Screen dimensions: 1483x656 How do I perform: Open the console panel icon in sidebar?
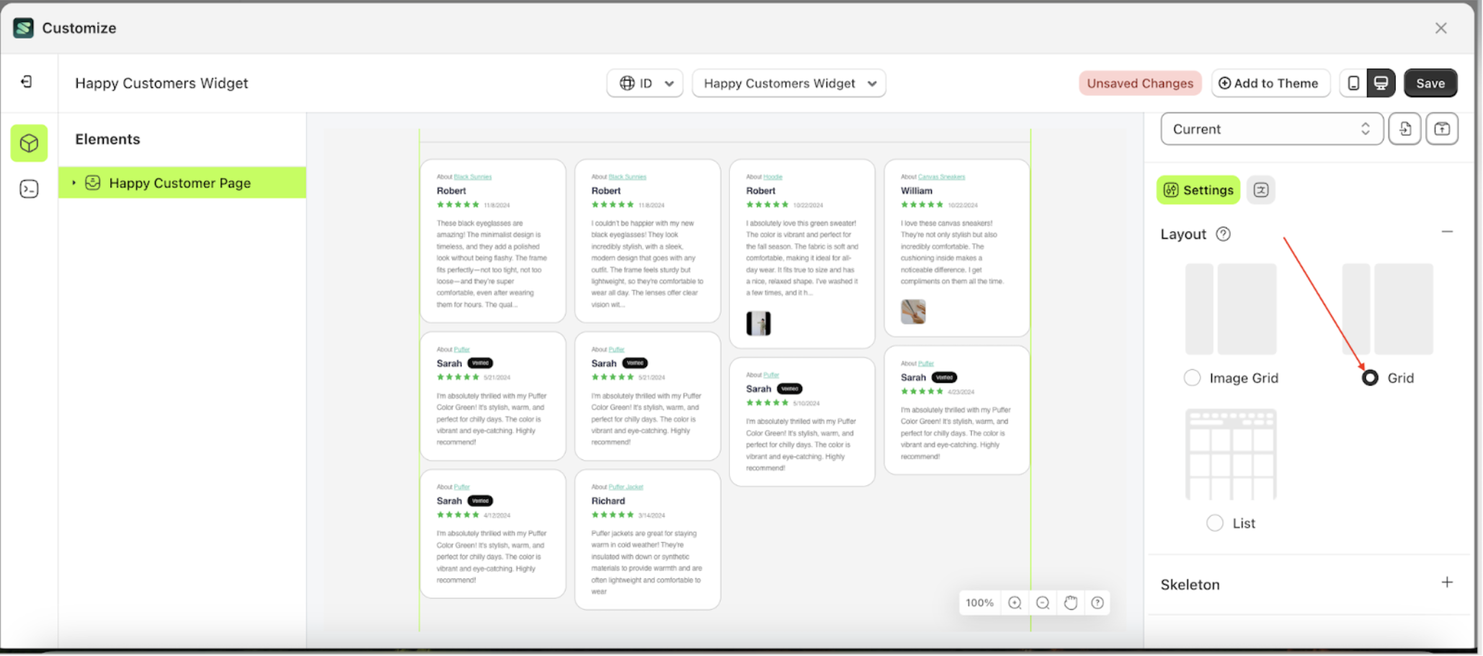click(x=28, y=188)
